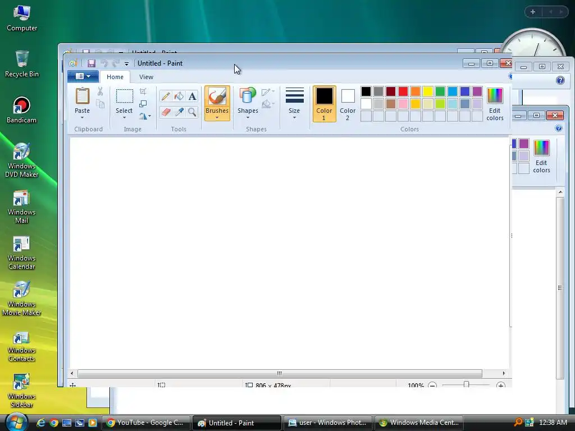
Task: Expand the Paste dropdown arrow
Action: [x=82, y=118]
